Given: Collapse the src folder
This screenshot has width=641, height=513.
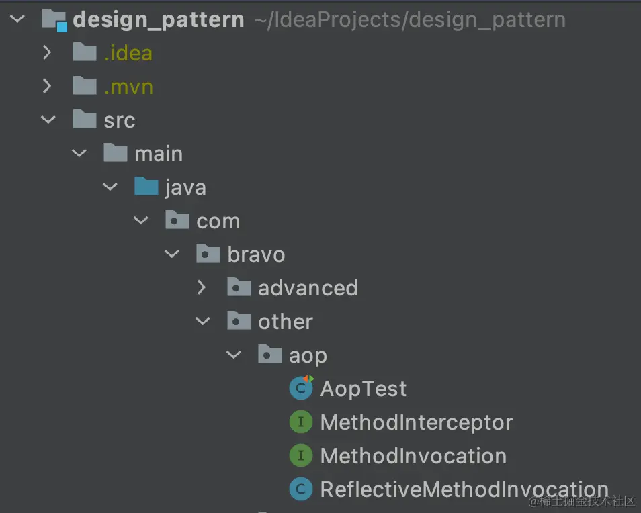Looking at the screenshot, I should coord(48,120).
